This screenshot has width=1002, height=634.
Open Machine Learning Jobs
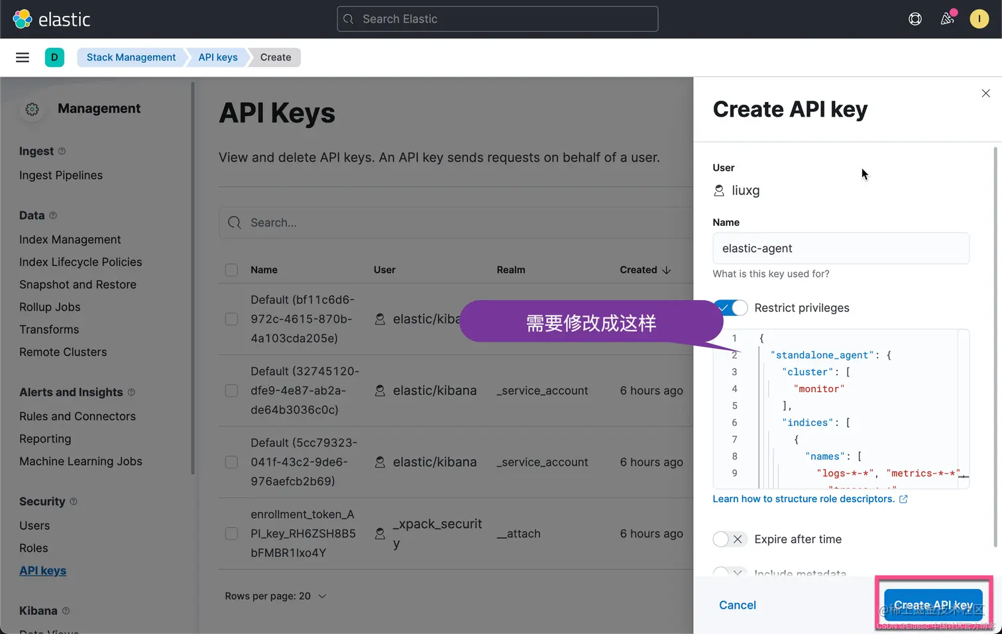[x=81, y=462]
